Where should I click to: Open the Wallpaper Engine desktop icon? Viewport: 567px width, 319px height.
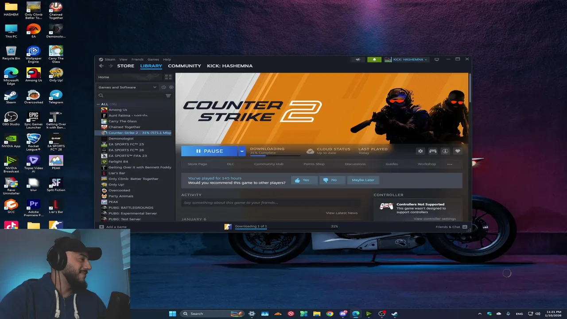pyautogui.click(x=34, y=54)
